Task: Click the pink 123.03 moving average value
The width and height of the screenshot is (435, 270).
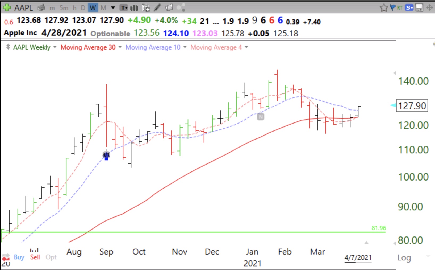Action: 205,34
